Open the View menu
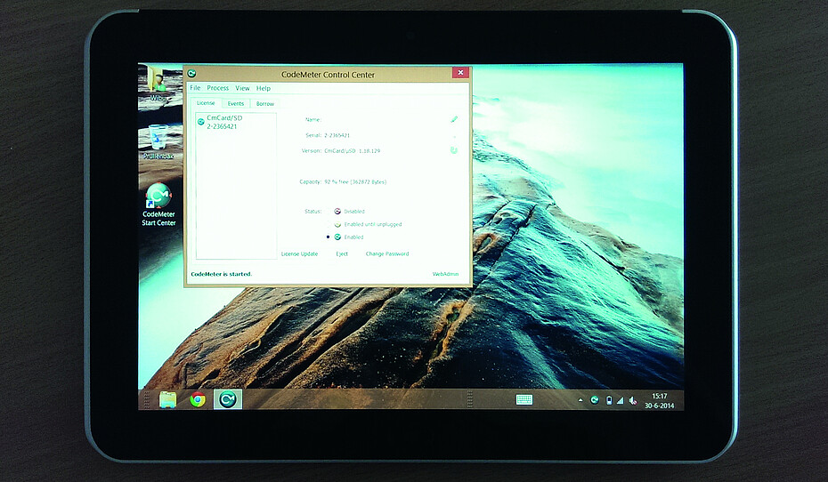This screenshot has width=828, height=482. click(242, 88)
